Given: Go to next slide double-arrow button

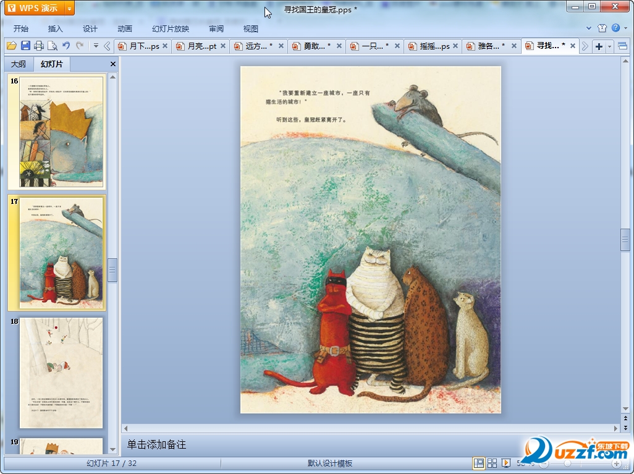Looking at the screenshot, I should coord(625,427).
